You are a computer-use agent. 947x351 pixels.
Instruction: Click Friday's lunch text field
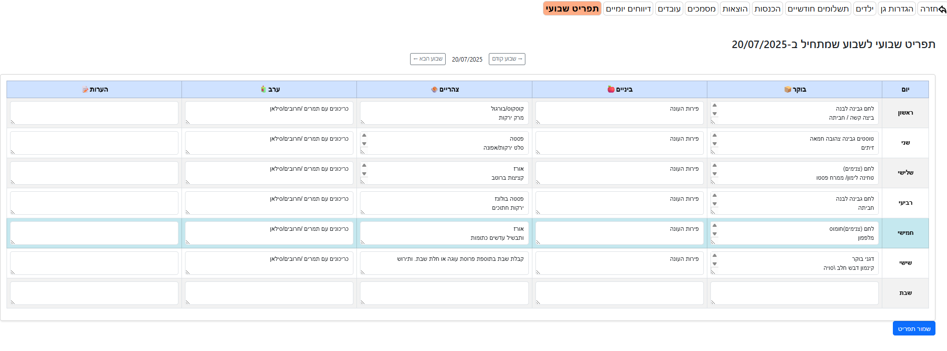pyautogui.click(x=444, y=263)
